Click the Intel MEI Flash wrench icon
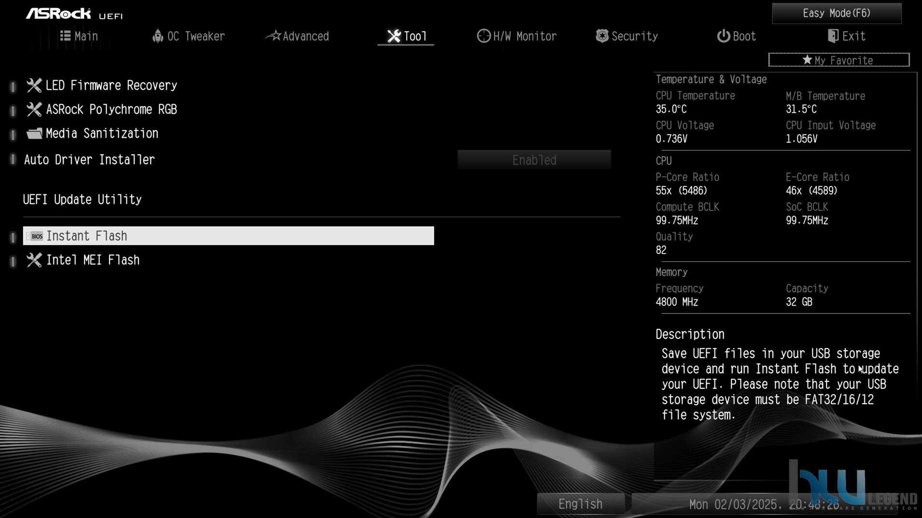 coord(34,260)
